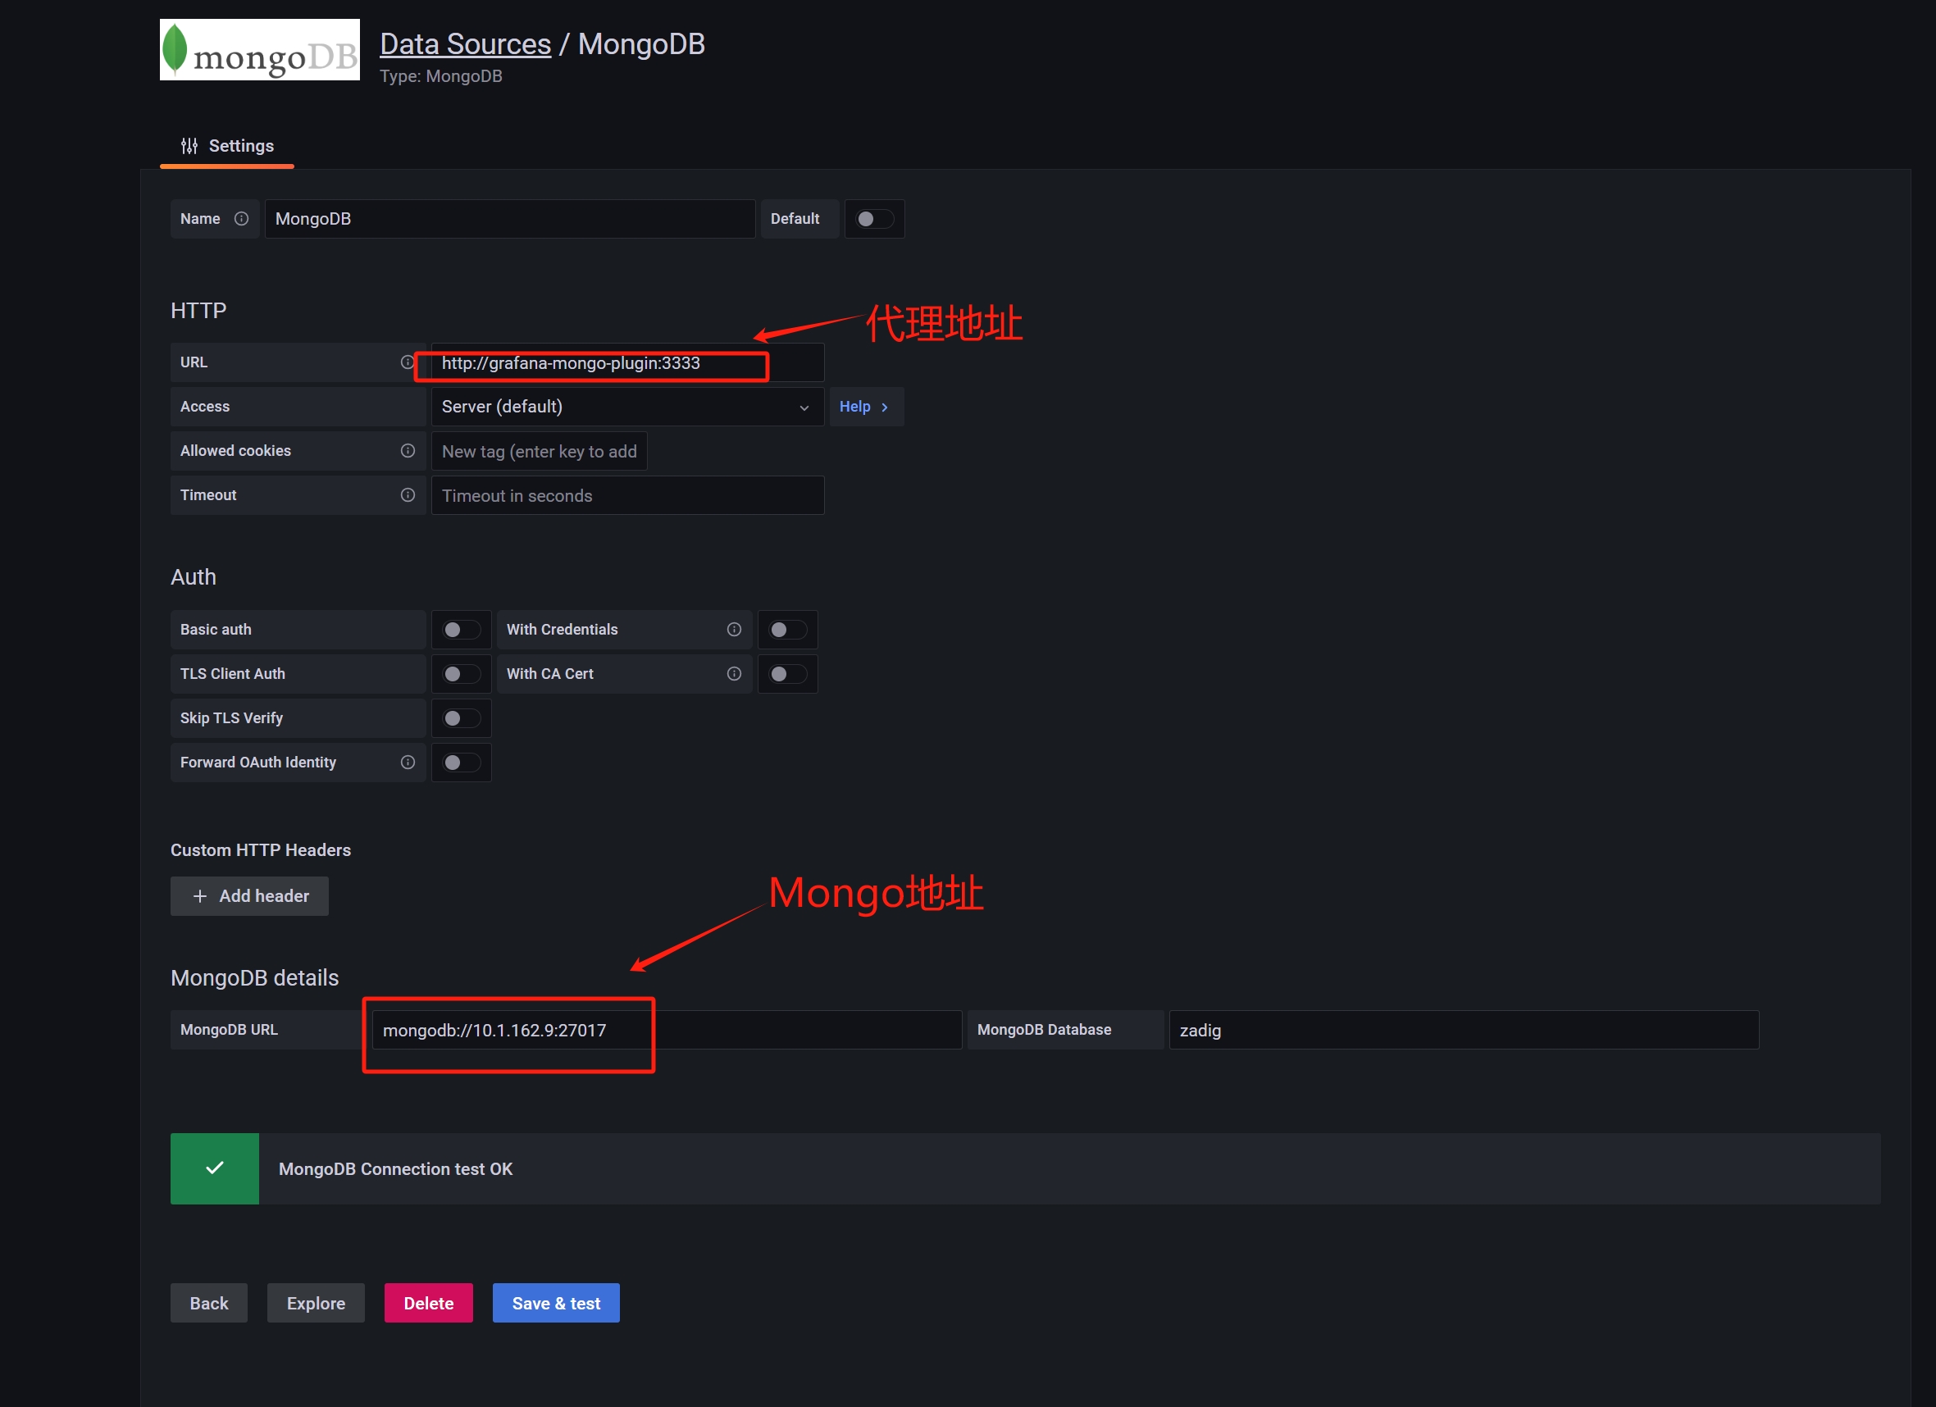The height and width of the screenshot is (1407, 1936).
Task: Click the Allowed cookies info icon
Action: tap(408, 451)
